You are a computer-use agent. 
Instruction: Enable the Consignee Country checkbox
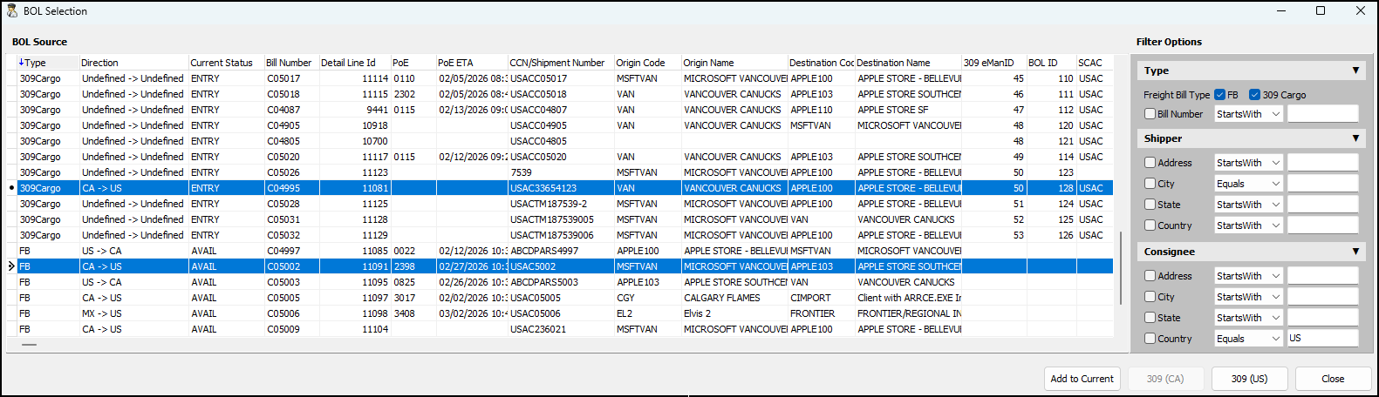click(1150, 339)
